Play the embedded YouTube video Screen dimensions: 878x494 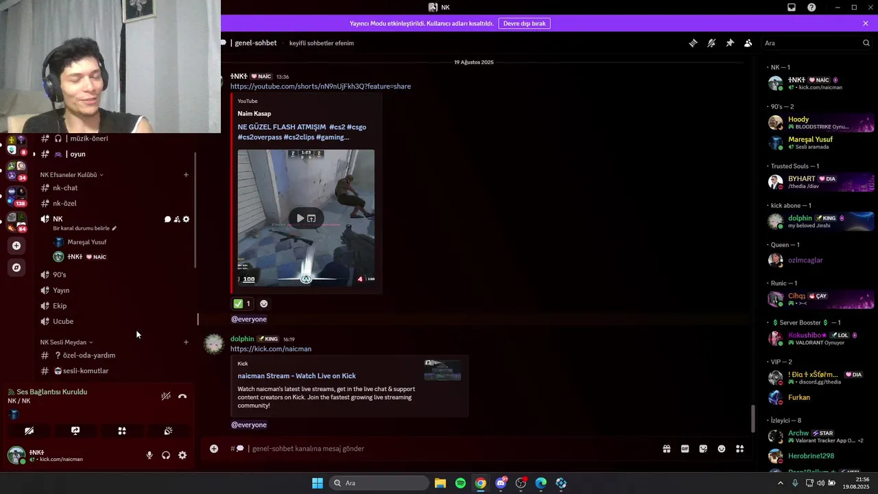click(300, 218)
